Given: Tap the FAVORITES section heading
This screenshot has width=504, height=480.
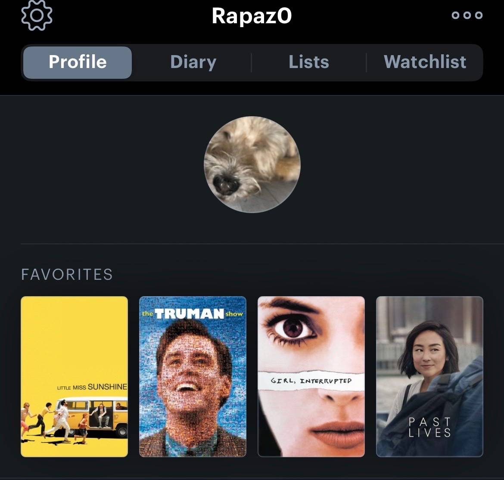Looking at the screenshot, I should coord(67,275).
